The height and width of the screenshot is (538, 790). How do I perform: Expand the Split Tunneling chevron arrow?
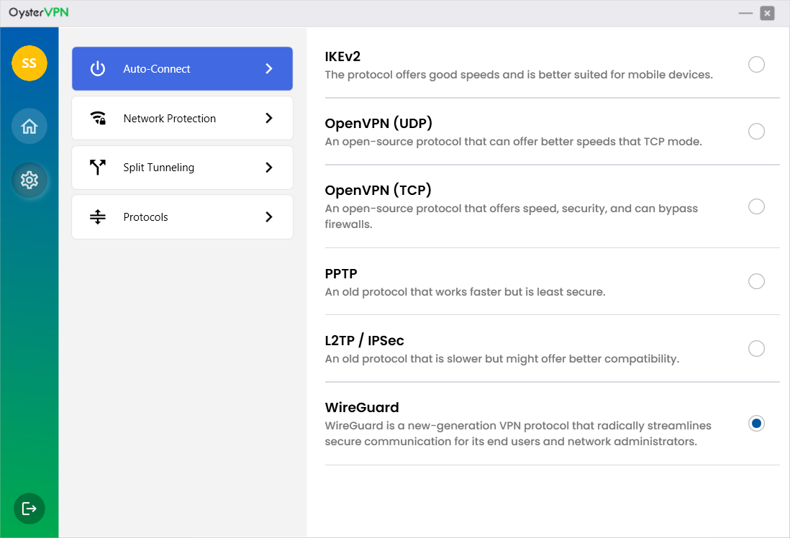coord(269,168)
